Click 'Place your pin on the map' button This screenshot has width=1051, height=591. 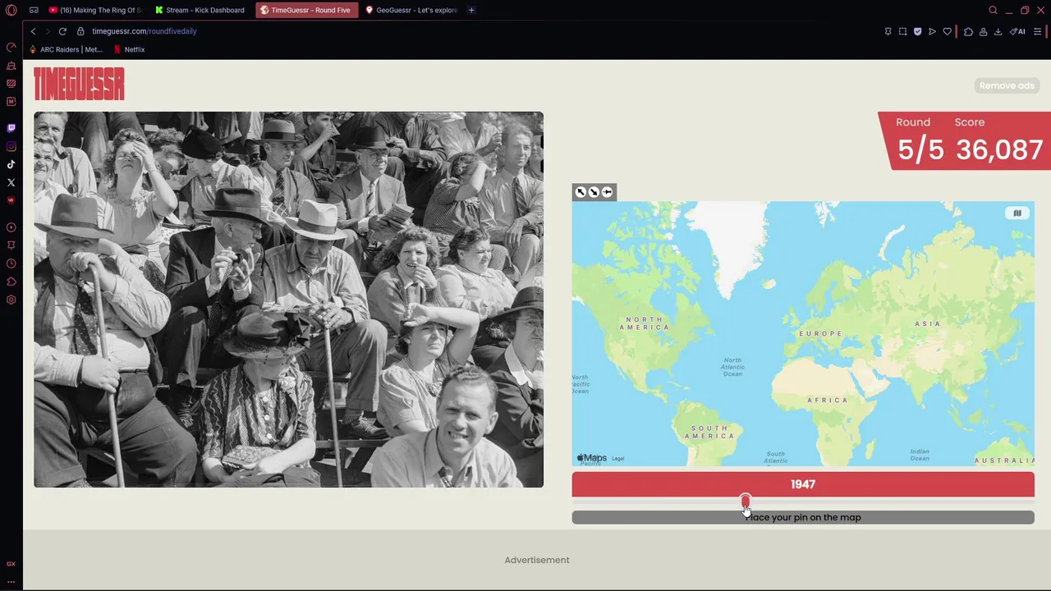tap(803, 517)
